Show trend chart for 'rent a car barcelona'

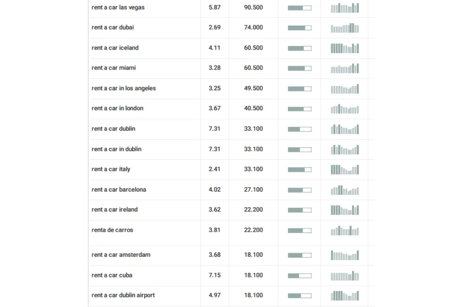point(345,190)
